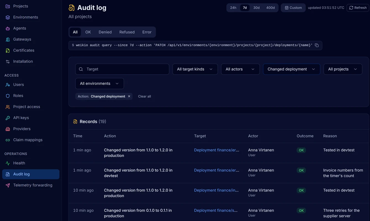
Task: Click the Target search field
Action: (x=122, y=69)
